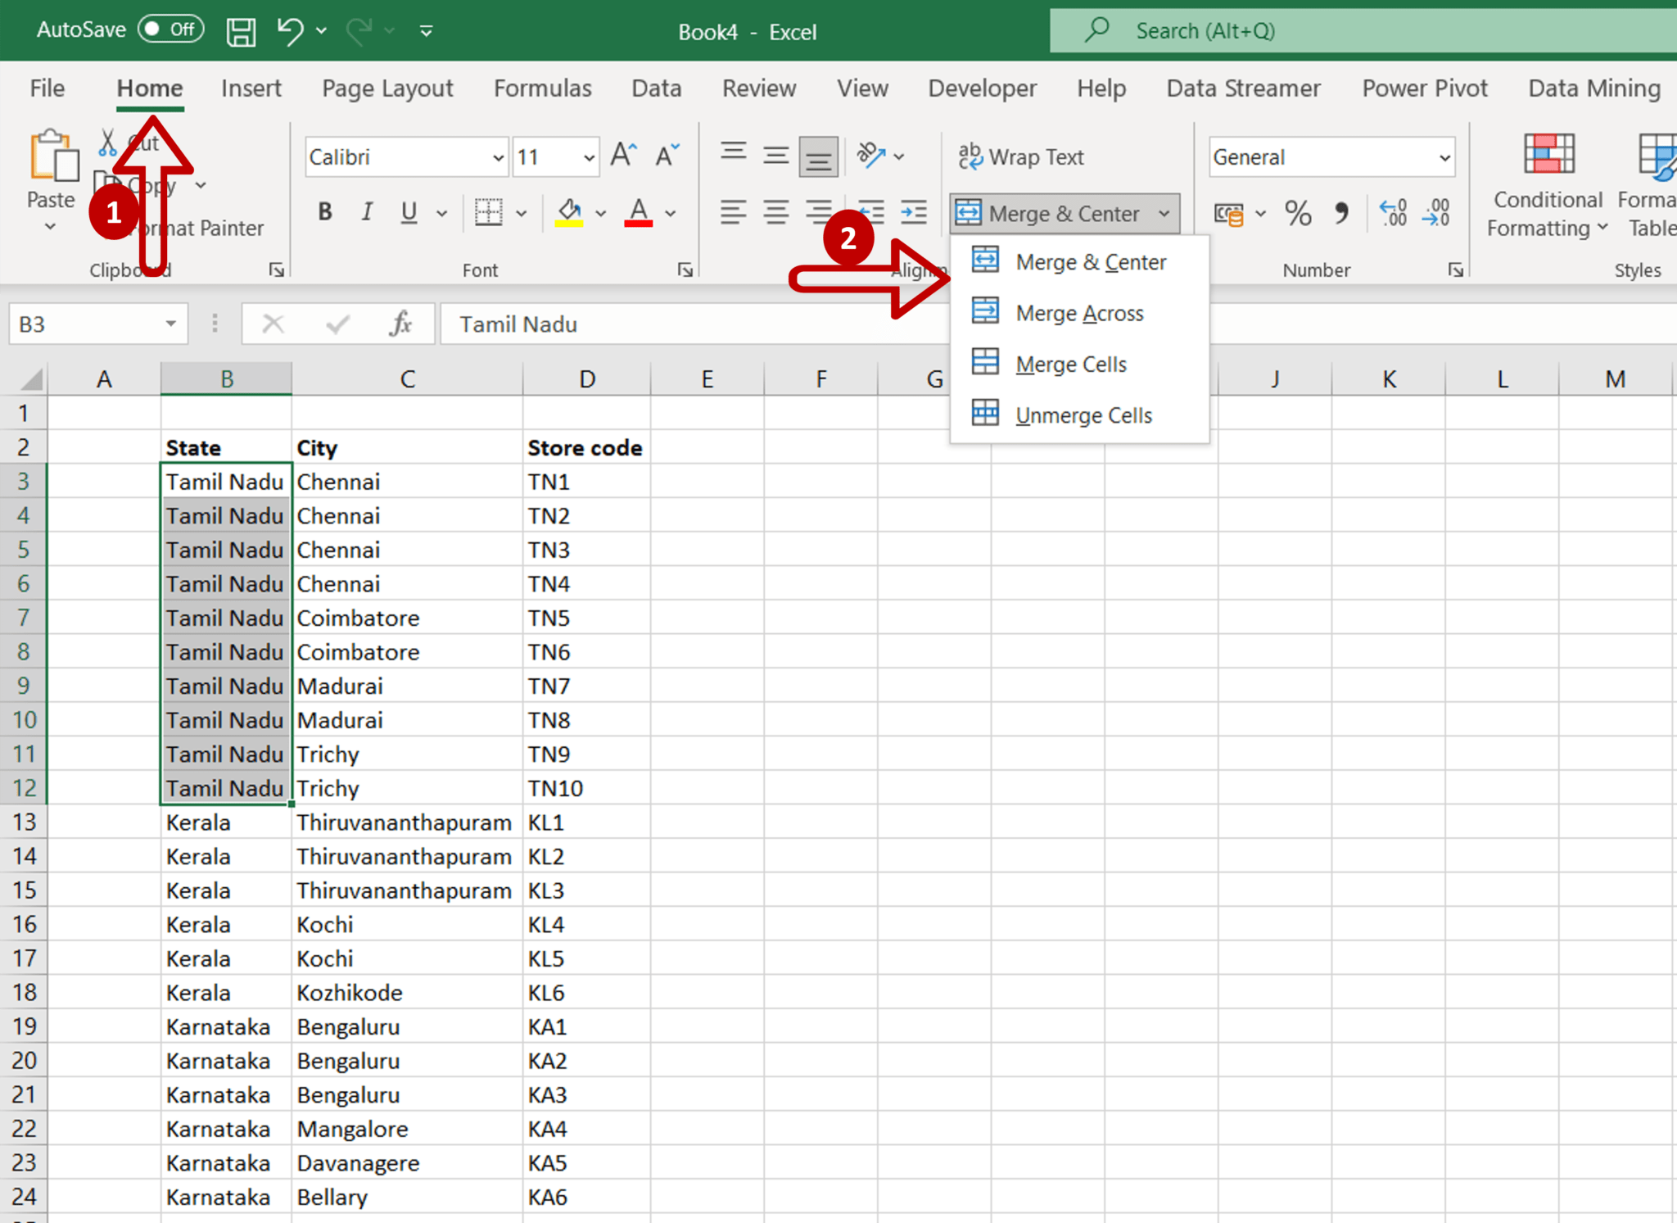Viewport: 1677px width, 1223px height.
Task: Open the Number group dialog launcher
Action: pyautogui.click(x=1457, y=270)
